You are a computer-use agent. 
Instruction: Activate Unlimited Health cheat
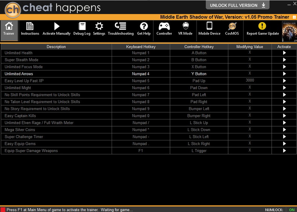click(284, 53)
